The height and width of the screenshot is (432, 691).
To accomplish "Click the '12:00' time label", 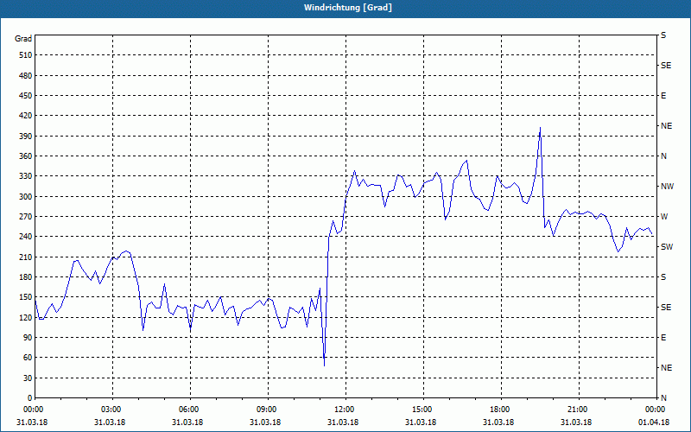I will pyautogui.click(x=345, y=409).
